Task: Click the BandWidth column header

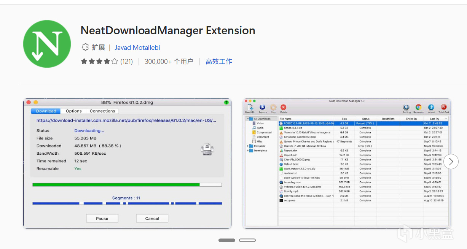Action: pyautogui.click(x=388, y=119)
